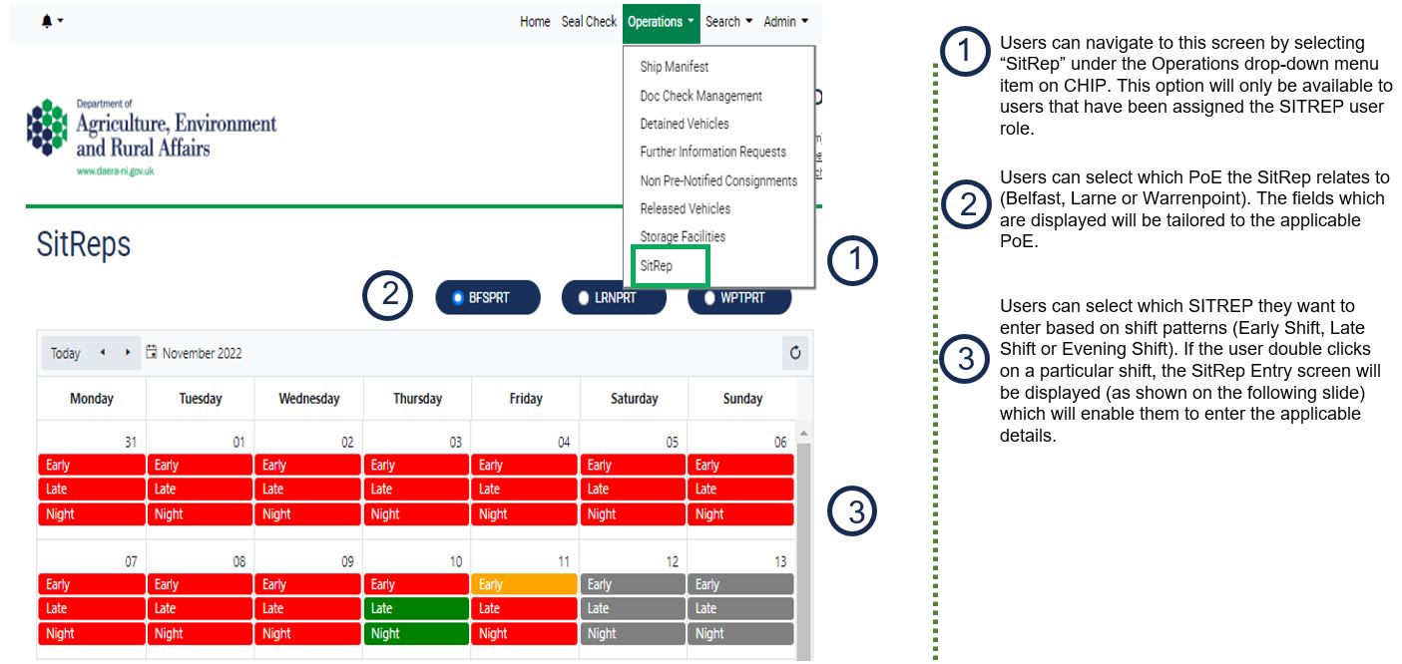Select the LRNPRT port radio button

pyautogui.click(x=584, y=297)
